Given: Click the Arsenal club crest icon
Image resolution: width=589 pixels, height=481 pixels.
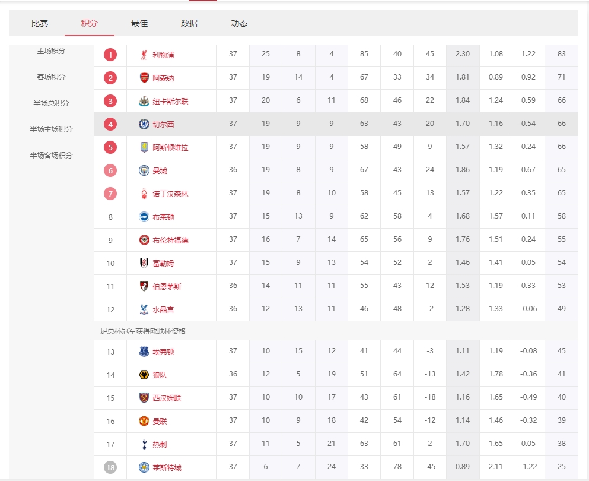Looking at the screenshot, I should pos(144,78).
